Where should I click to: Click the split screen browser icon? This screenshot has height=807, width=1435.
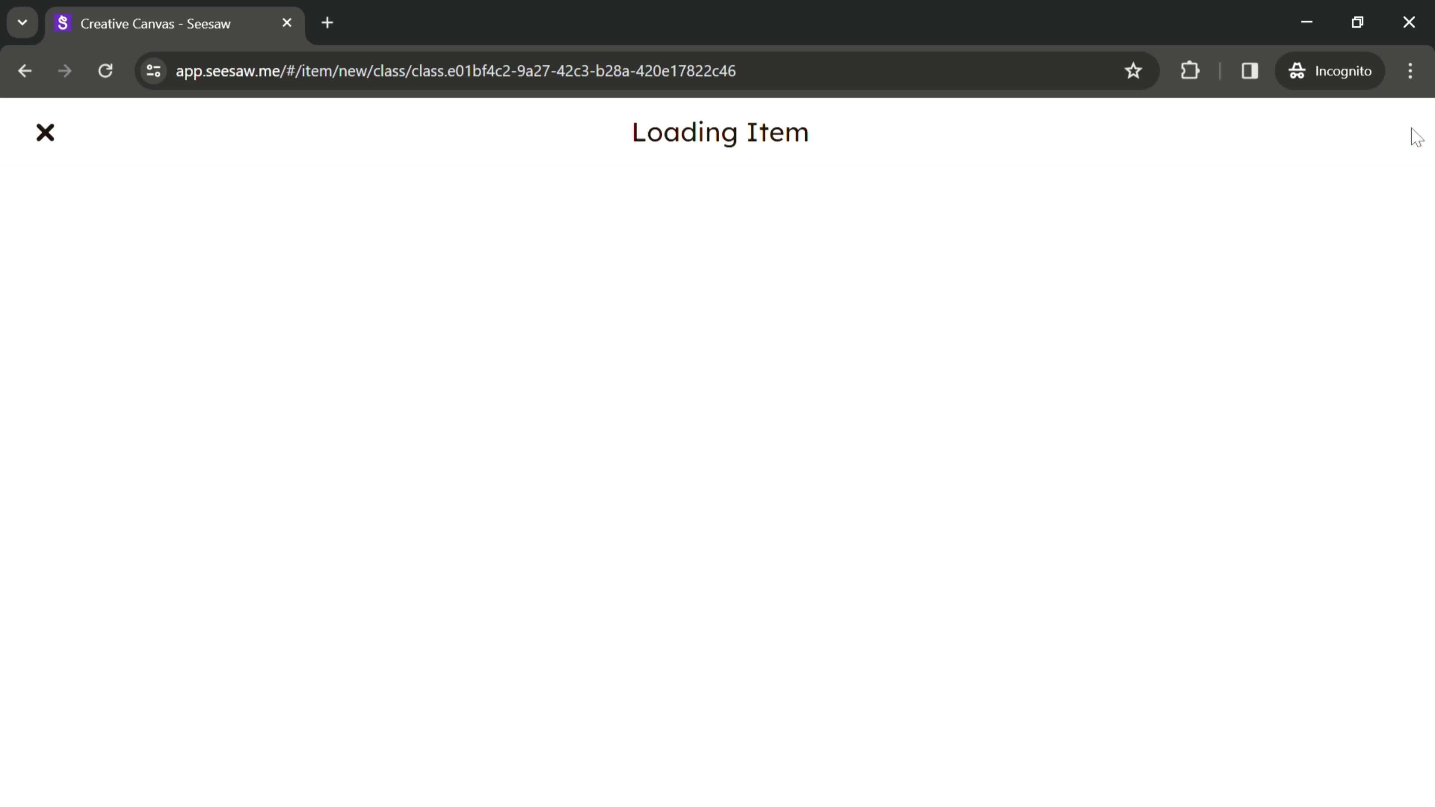pos(1250,70)
